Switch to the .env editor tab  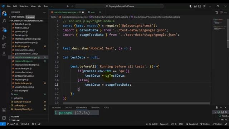93,12
